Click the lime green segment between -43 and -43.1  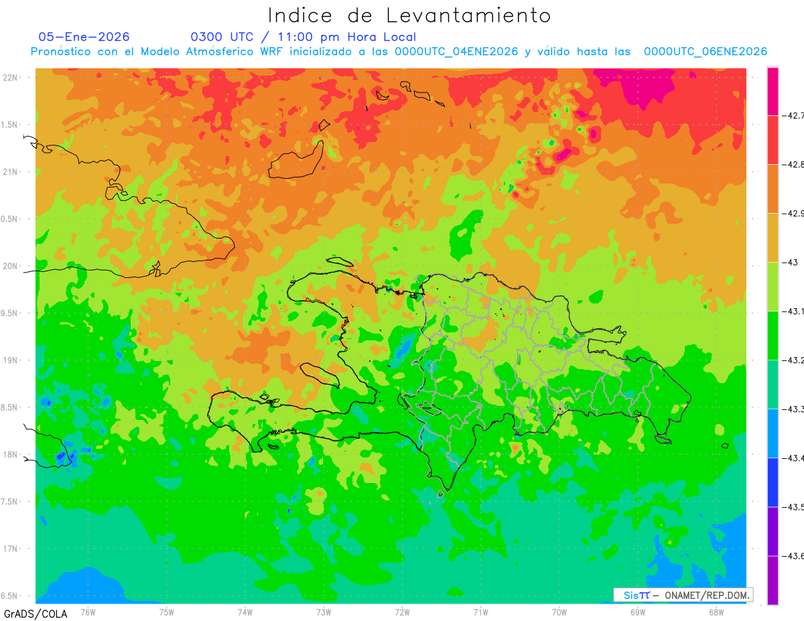coord(773,287)
